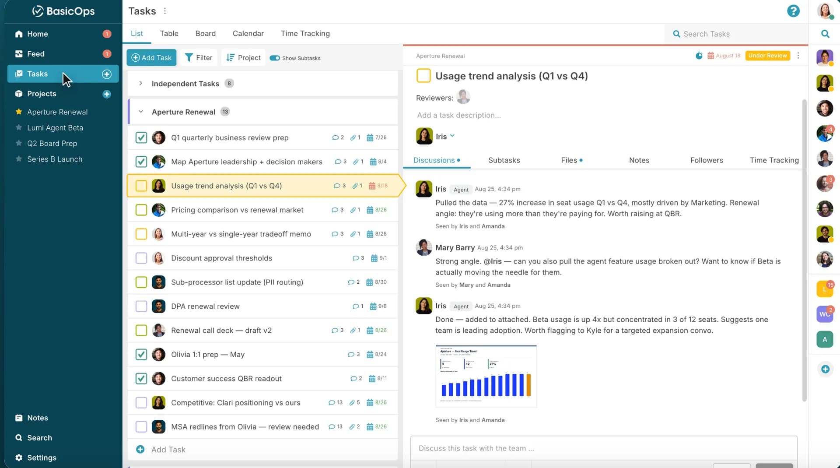Toggle the Show Subtasks switch
Image resolution: width=840 pixels, height=468 pixels.
pos(275,58)
